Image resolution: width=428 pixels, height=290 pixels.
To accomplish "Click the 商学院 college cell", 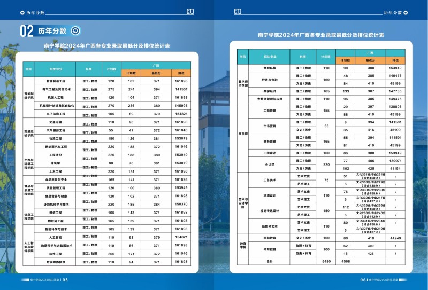I will [243, 133].
